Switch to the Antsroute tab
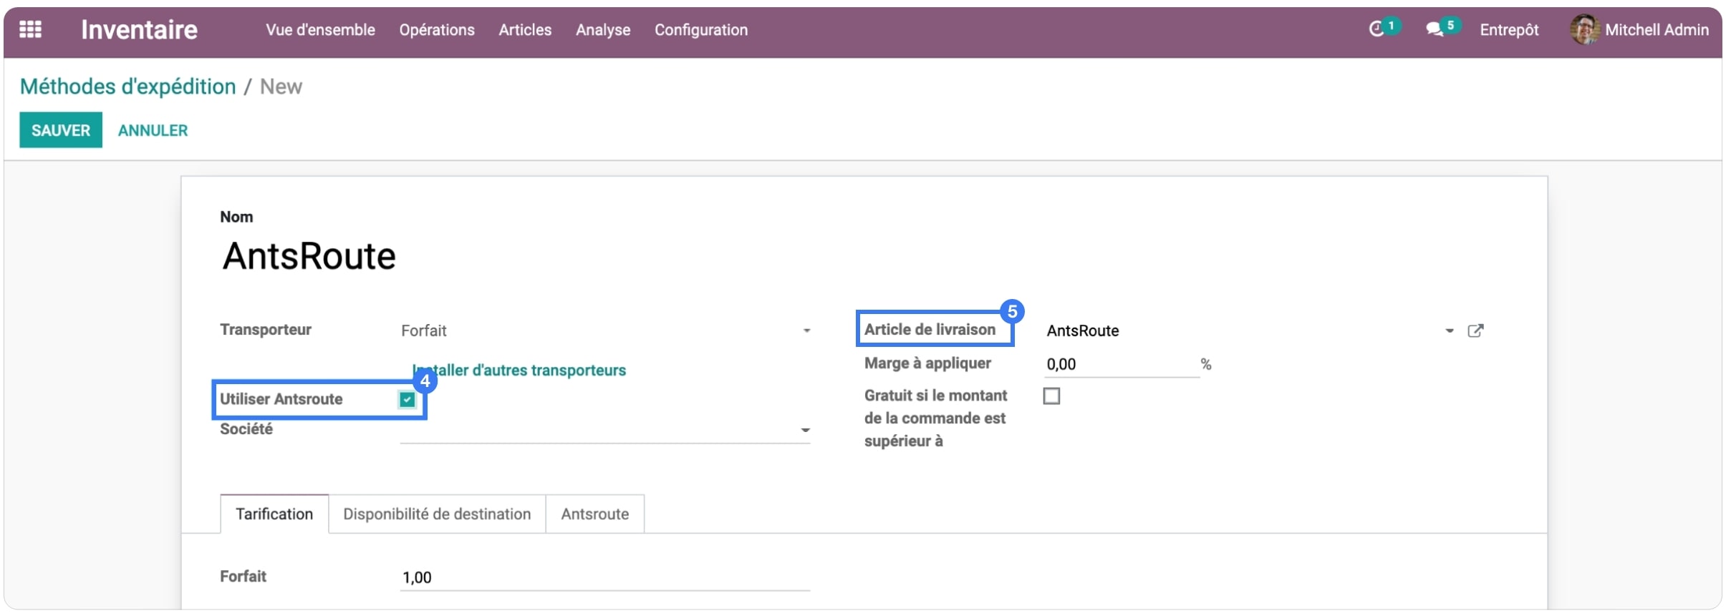 click(595, 514)
